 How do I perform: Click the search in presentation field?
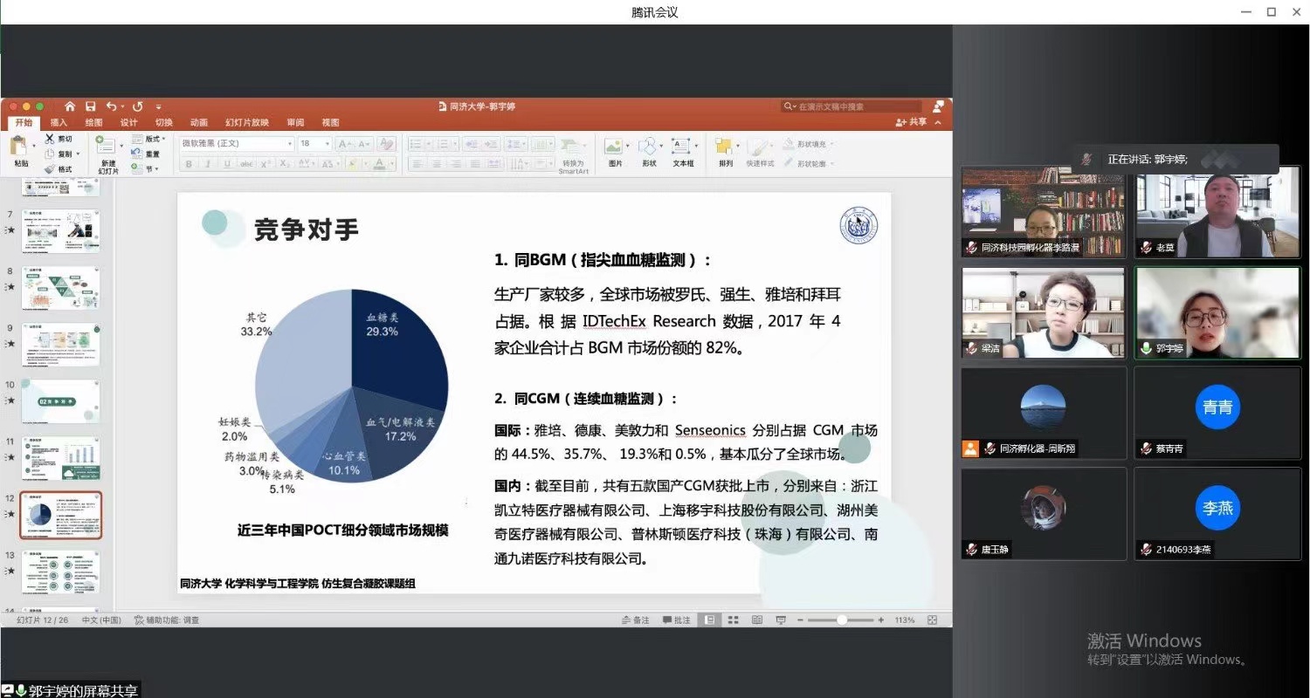[850, 106]
